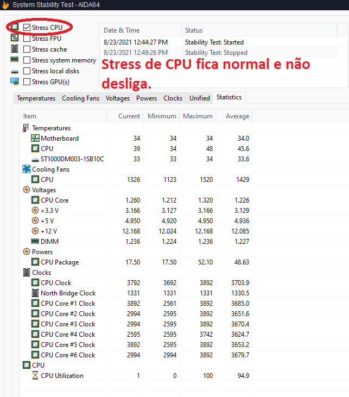Switch to the Cooling Fans tab
This screenshot has height=397, width=349.
tap(80, 98)
